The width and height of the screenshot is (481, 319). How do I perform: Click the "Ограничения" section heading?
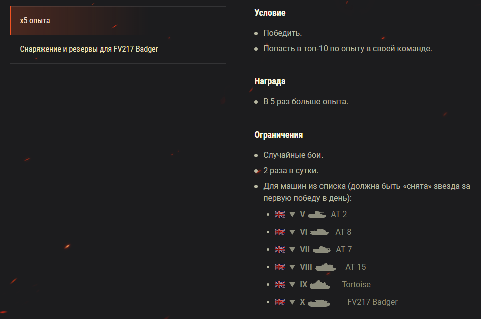[279, 135]
